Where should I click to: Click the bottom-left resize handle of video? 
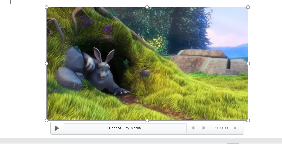[x=47, y=121]
